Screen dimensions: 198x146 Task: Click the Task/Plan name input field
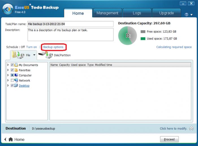coord(70,24)
